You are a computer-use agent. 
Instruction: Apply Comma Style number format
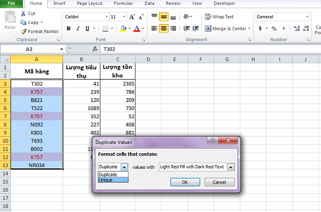[284, 28]
